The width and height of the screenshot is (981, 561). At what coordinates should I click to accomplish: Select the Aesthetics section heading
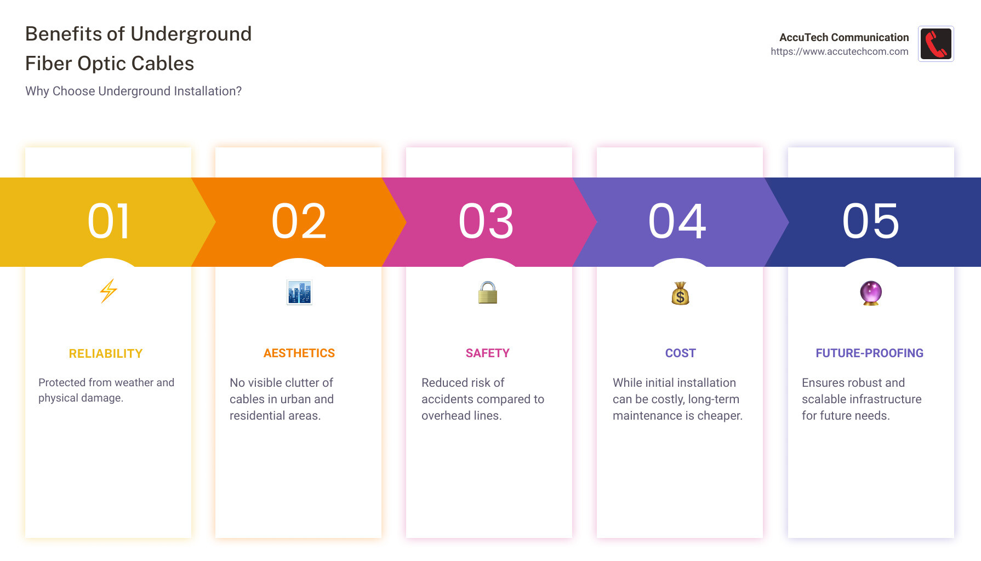click(299, 353)
